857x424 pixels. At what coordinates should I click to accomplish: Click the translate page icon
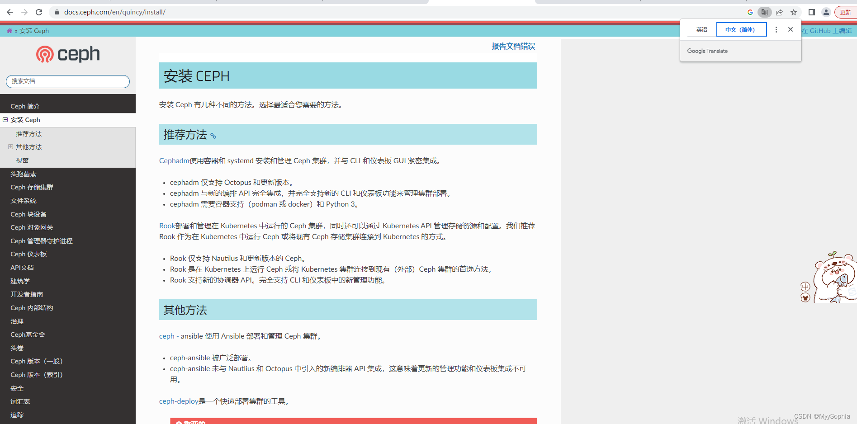(x=764, y=12)
